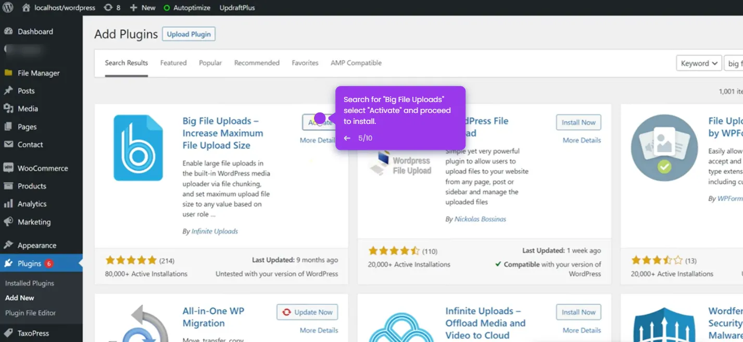Open the updates icon showing 8

(x=108, y=8)
